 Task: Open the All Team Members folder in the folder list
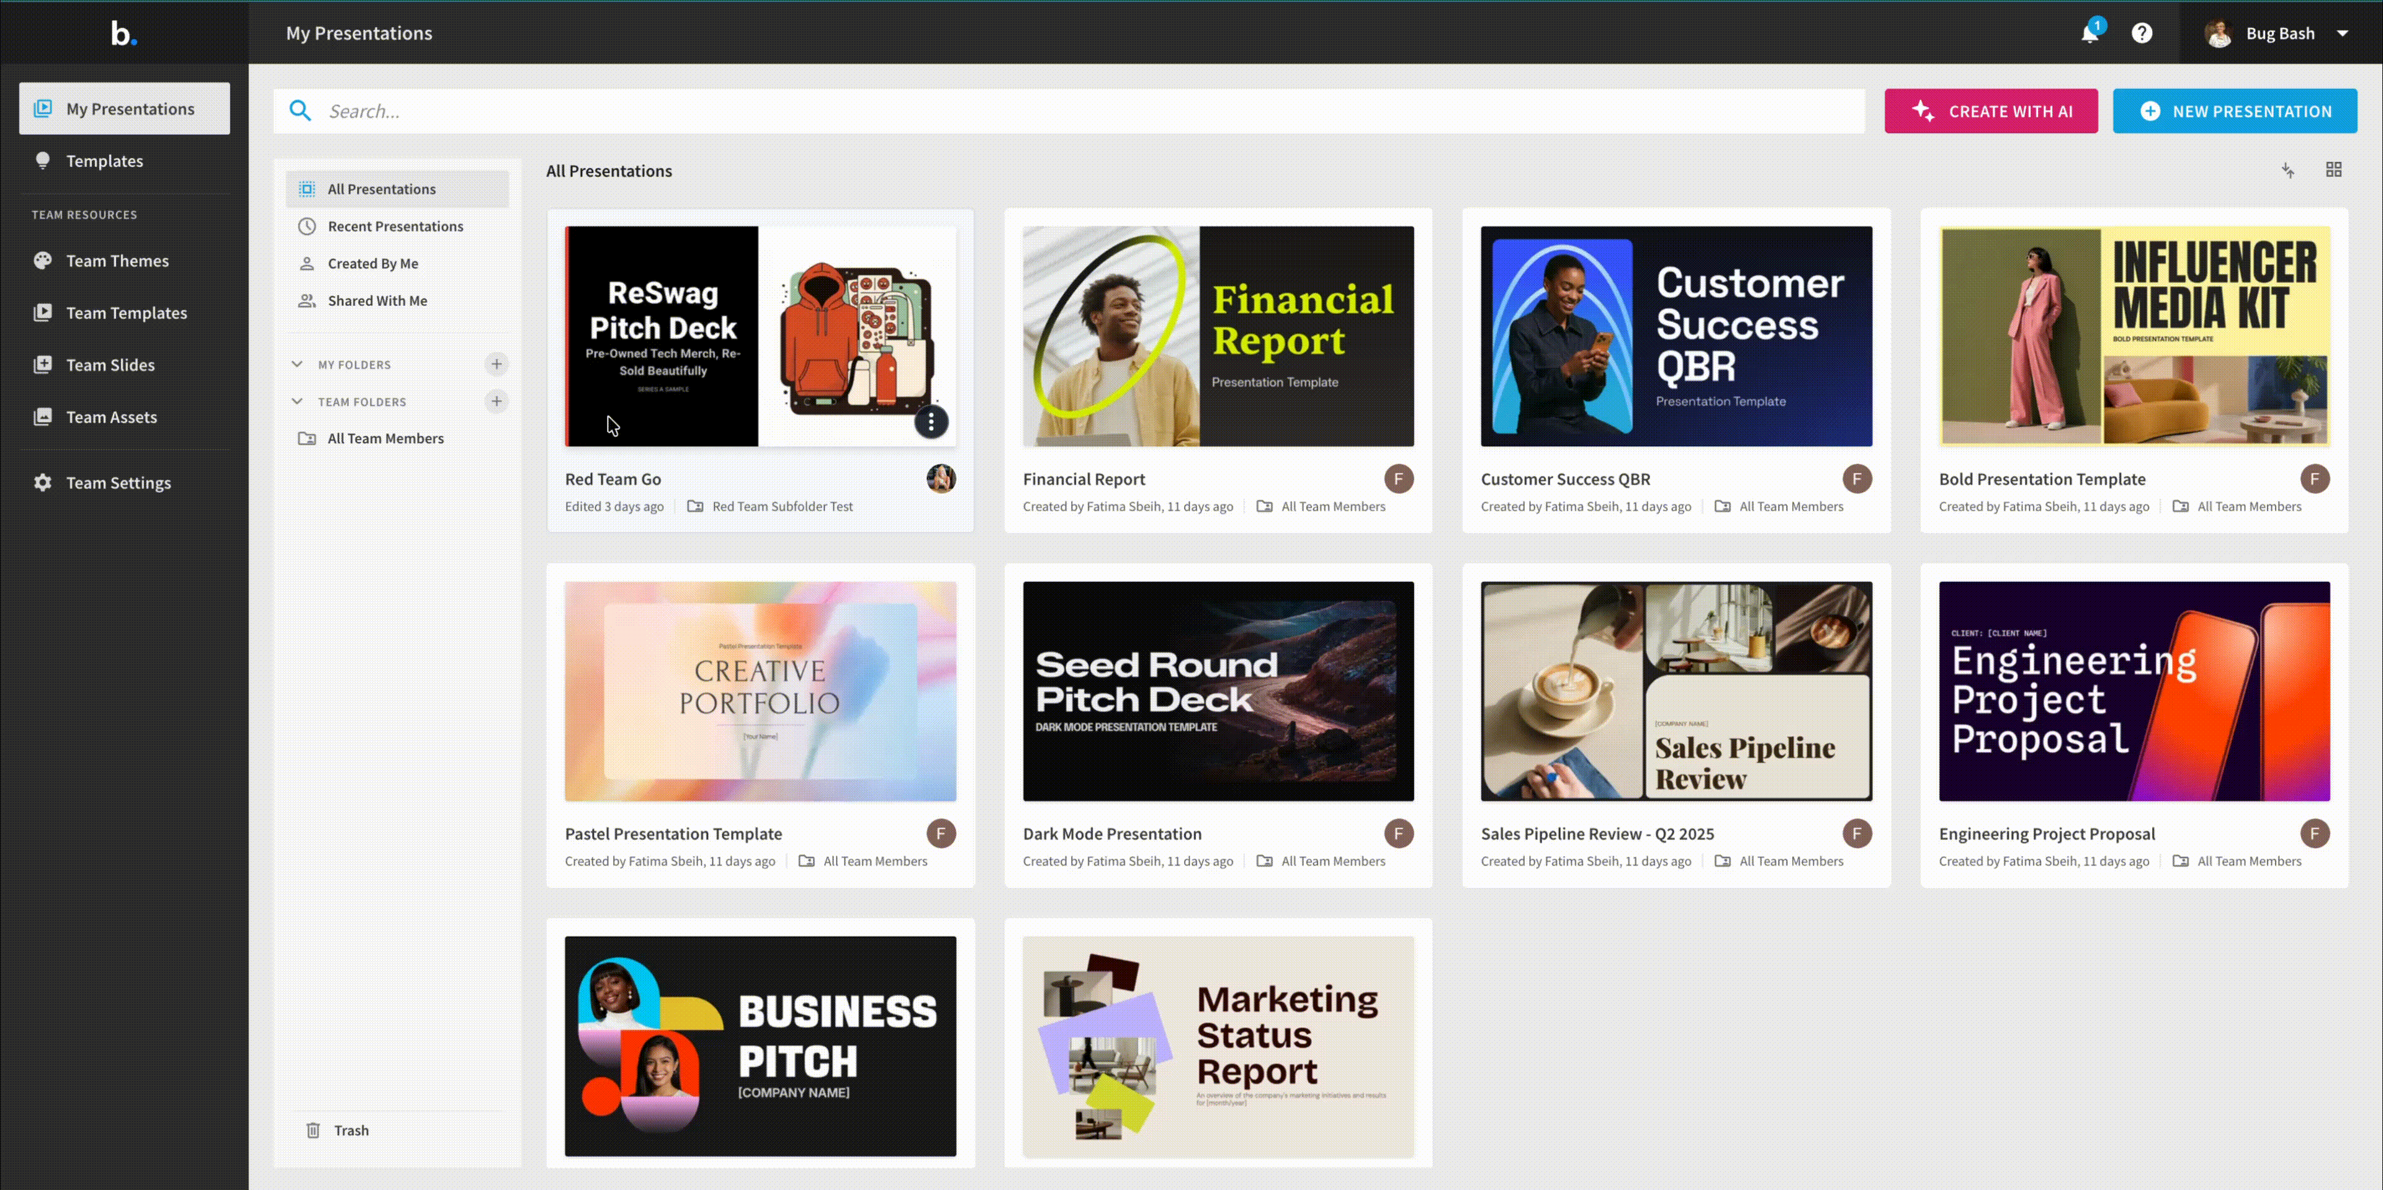coord(398,438)
